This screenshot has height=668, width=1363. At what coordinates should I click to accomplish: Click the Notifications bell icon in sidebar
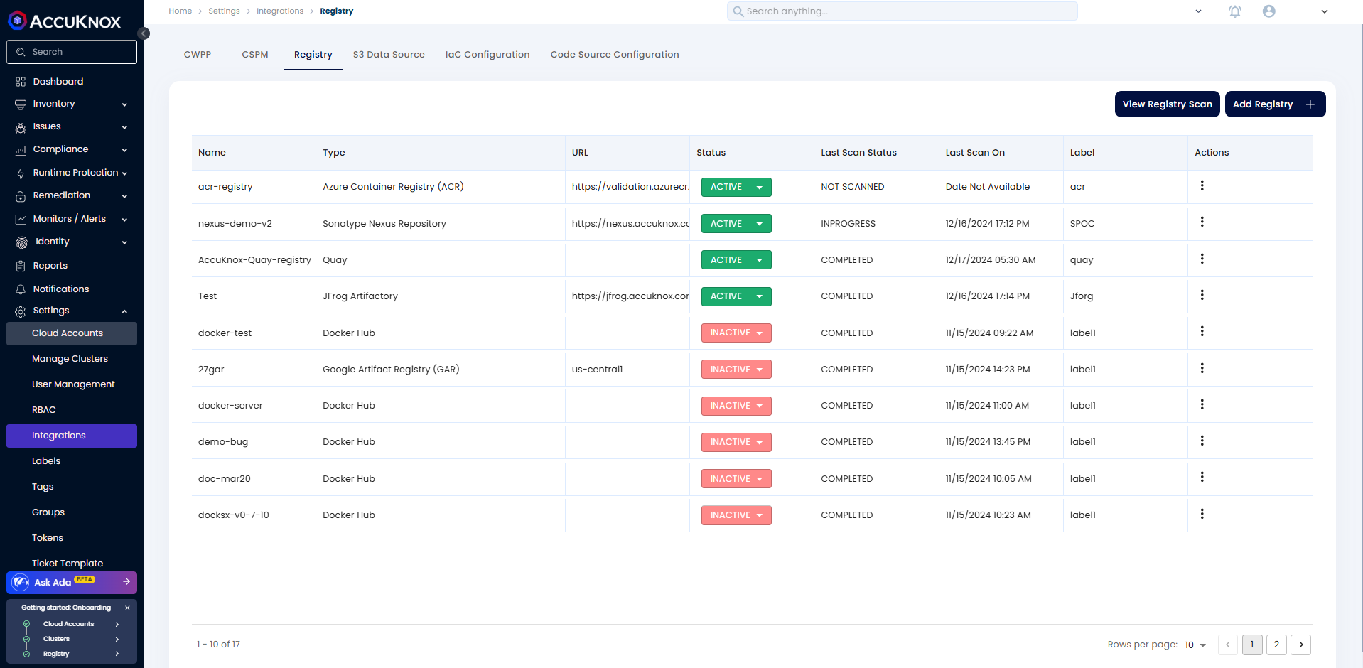(21, 289)
